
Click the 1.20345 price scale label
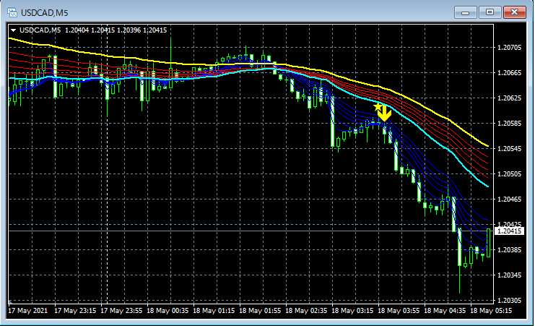pos(510,275)
